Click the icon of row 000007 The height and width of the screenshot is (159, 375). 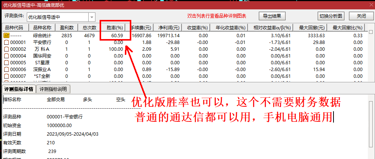(x=6, y=77)
